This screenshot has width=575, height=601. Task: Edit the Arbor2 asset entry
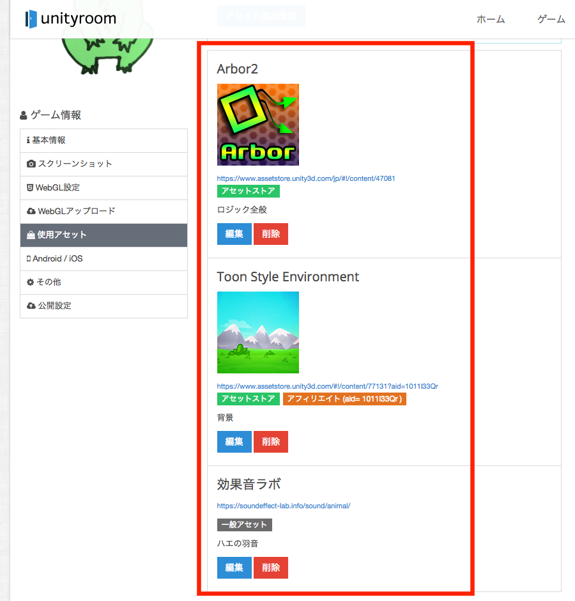(234, 234)
